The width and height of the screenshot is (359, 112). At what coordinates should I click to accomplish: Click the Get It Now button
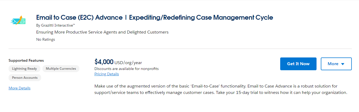(x=298, y=64)
